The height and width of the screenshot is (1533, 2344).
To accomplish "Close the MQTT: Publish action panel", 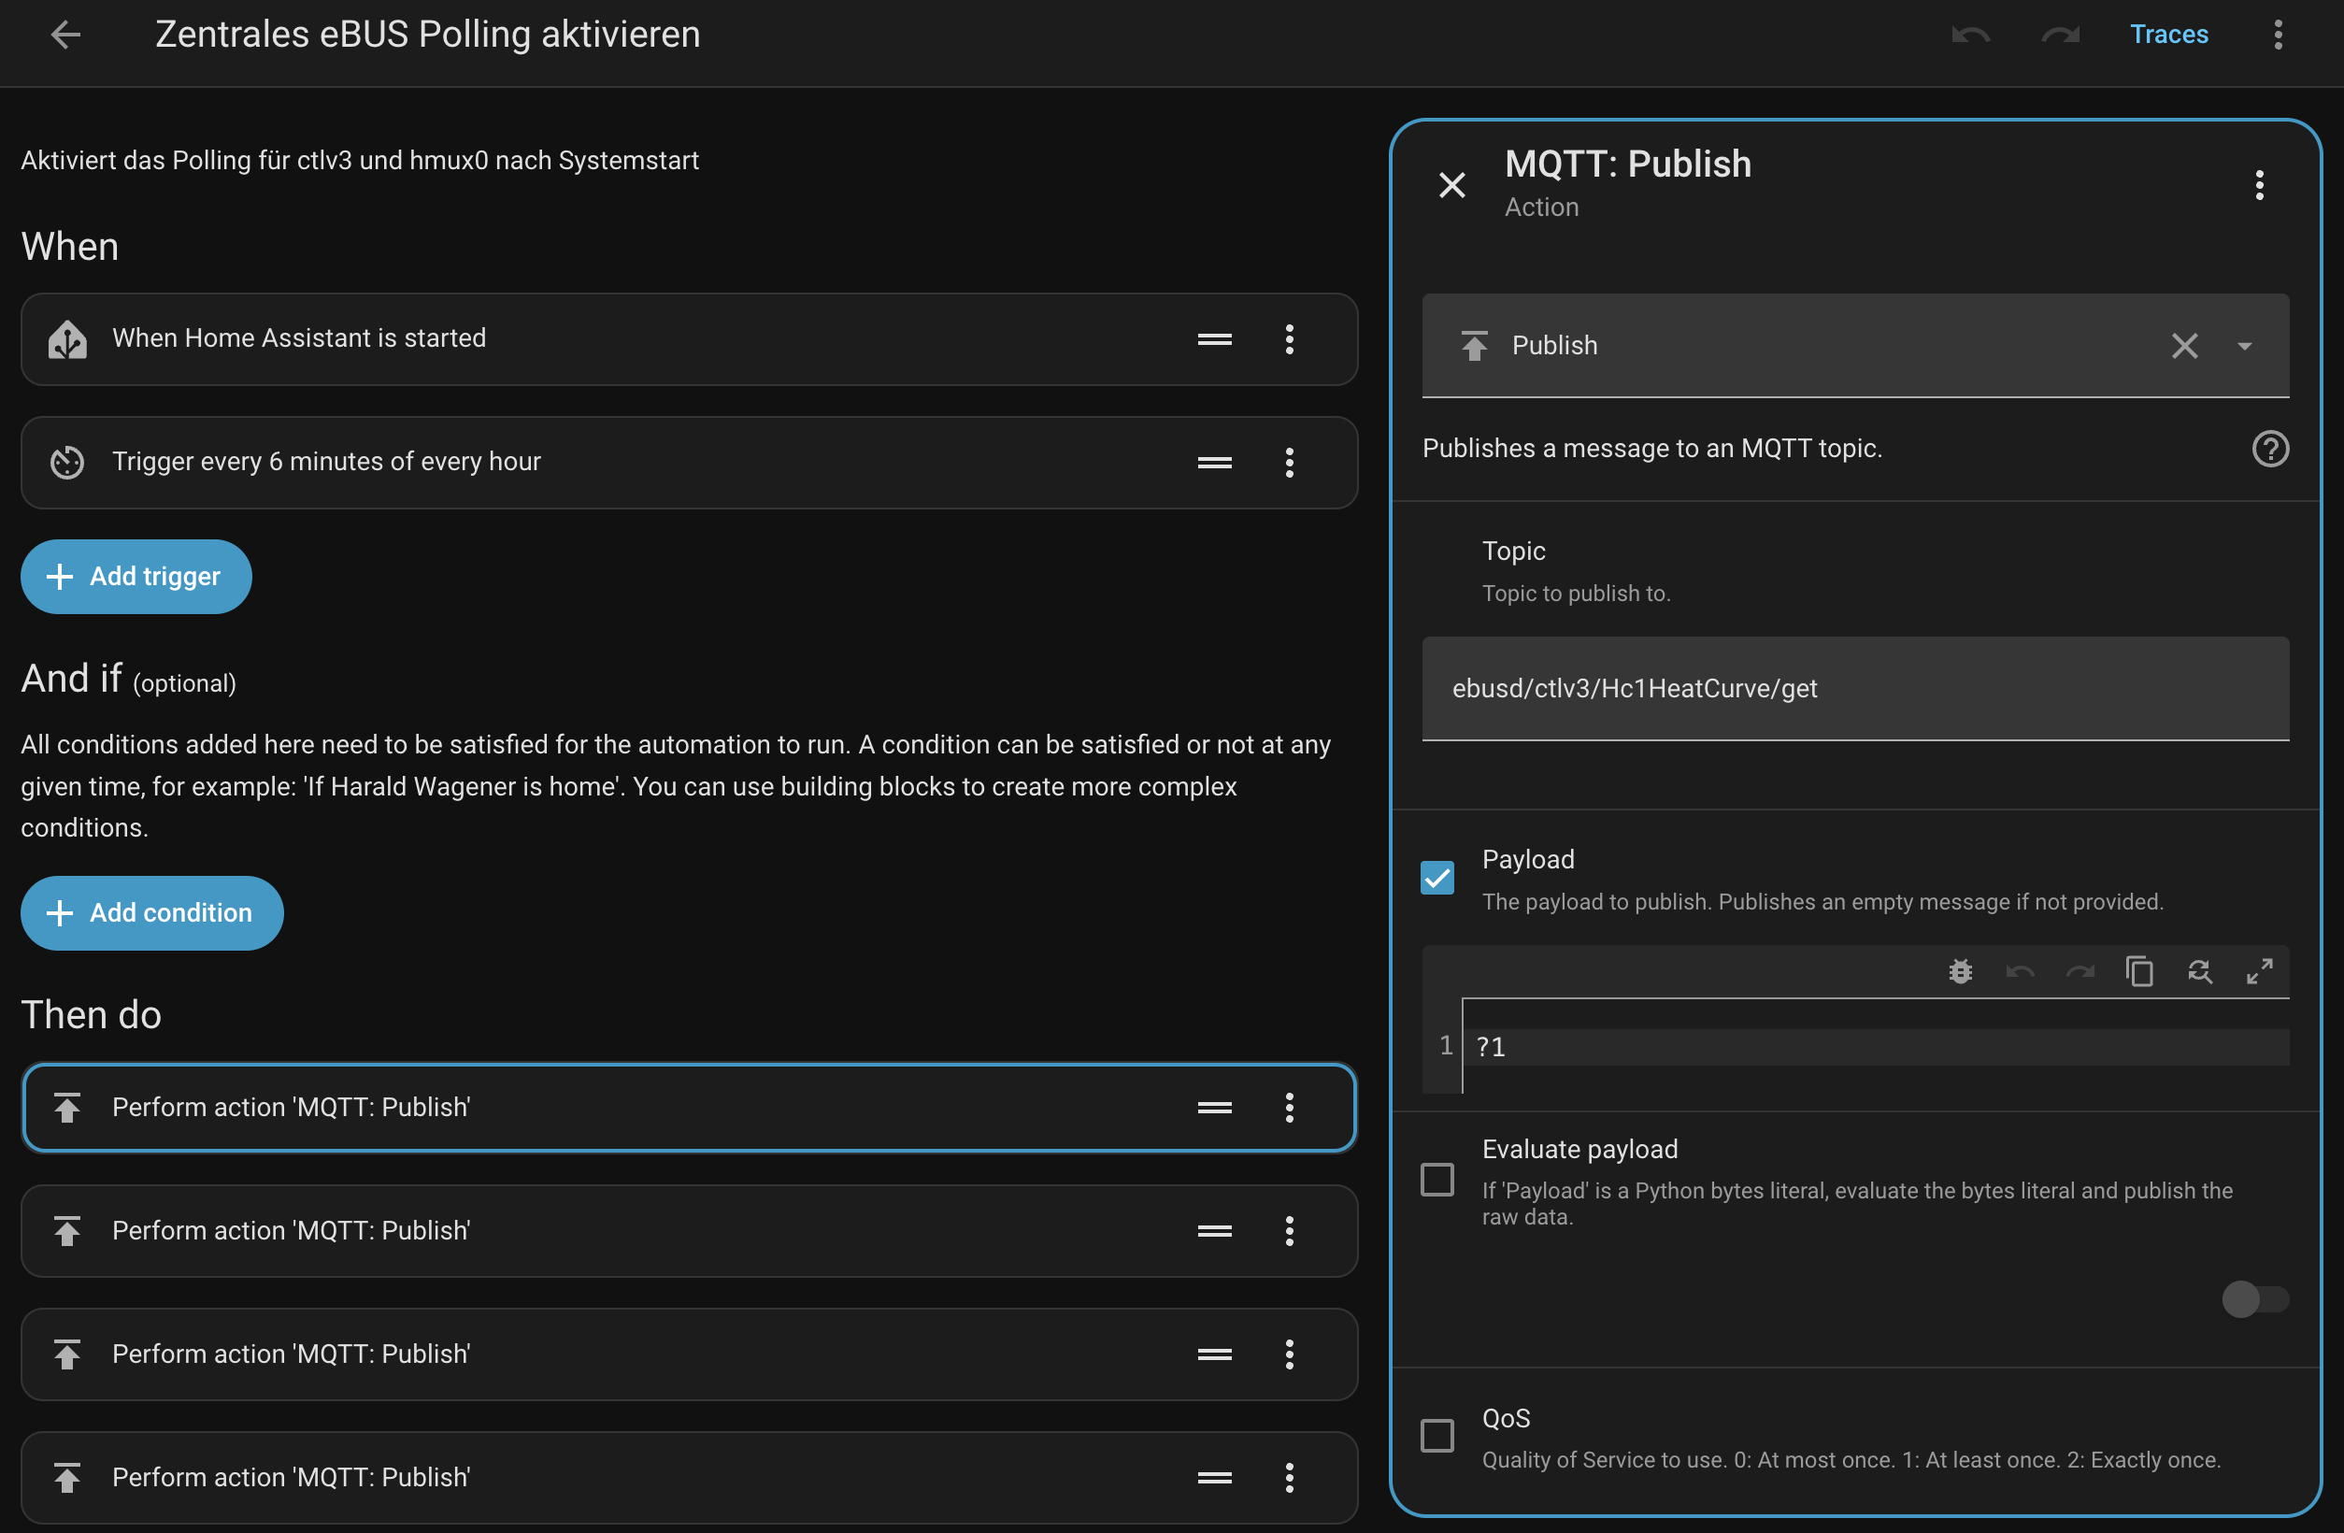I will click(x=1451, y=185).
